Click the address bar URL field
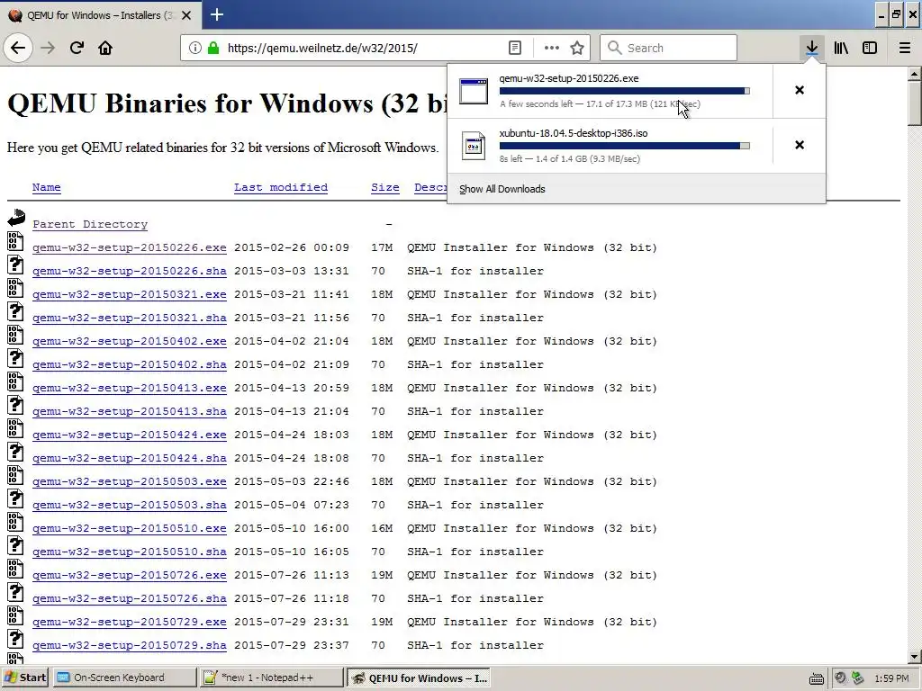This screenshot has height=691, width=922. 365,48
